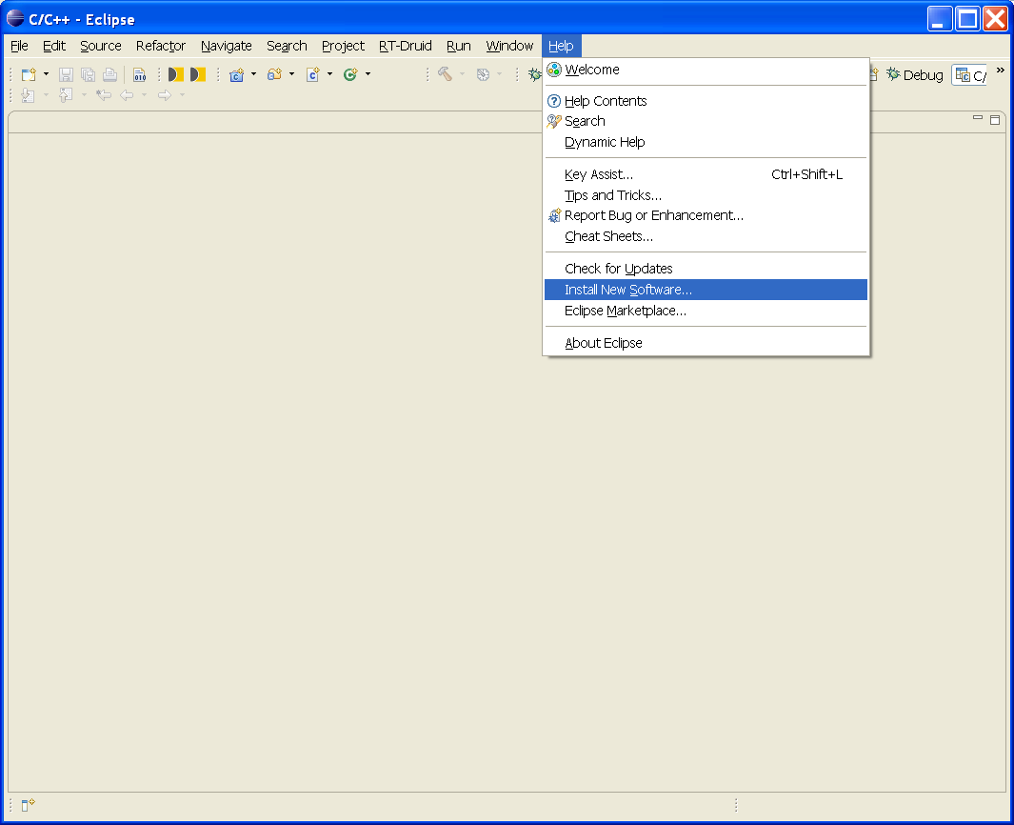1014x825 pixels.
Task: Click the Previous Annotation icon
Action: tap(66, 96)
